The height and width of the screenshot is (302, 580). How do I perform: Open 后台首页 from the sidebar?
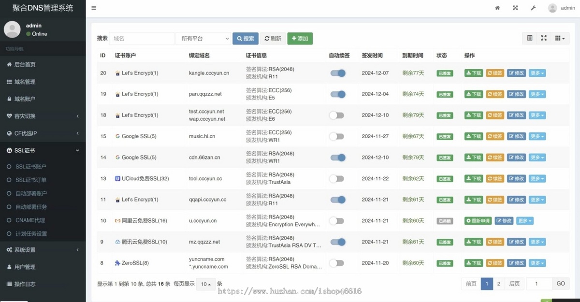[43, 65]
